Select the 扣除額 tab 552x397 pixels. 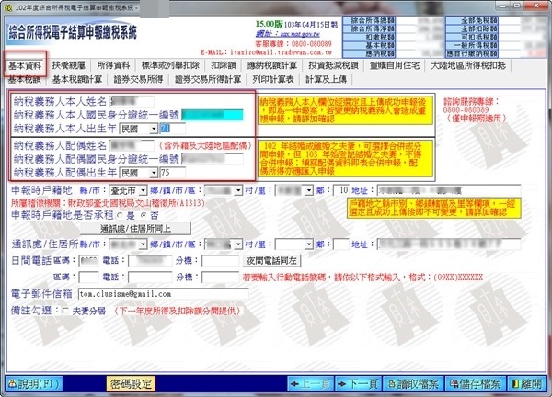(x=224, y=65)
